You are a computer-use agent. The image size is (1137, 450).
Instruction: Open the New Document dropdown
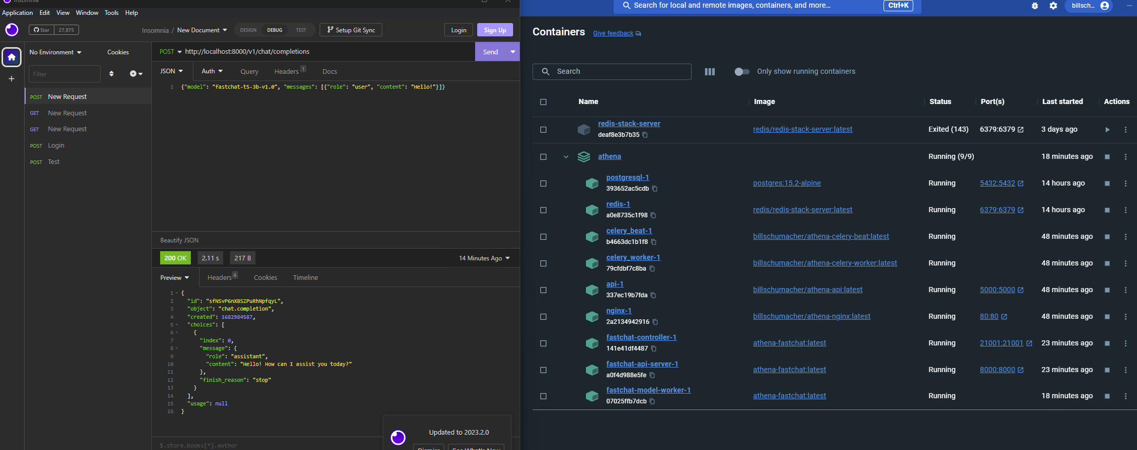[202, 30]
